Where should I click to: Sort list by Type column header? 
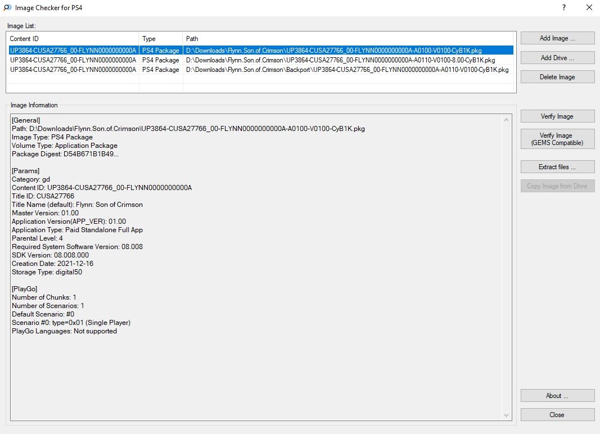161,39
